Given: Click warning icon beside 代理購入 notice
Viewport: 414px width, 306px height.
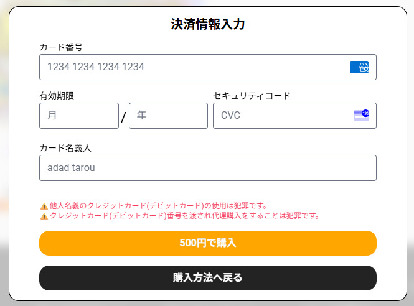Looking at the screenshot, I should coord(44,216).
